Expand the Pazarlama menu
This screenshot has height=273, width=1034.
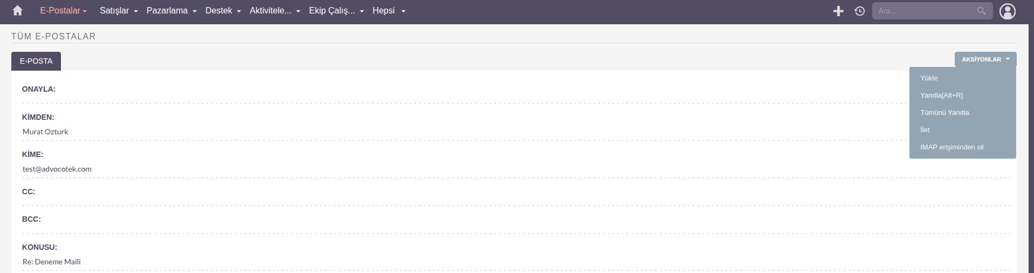point(172,11)
